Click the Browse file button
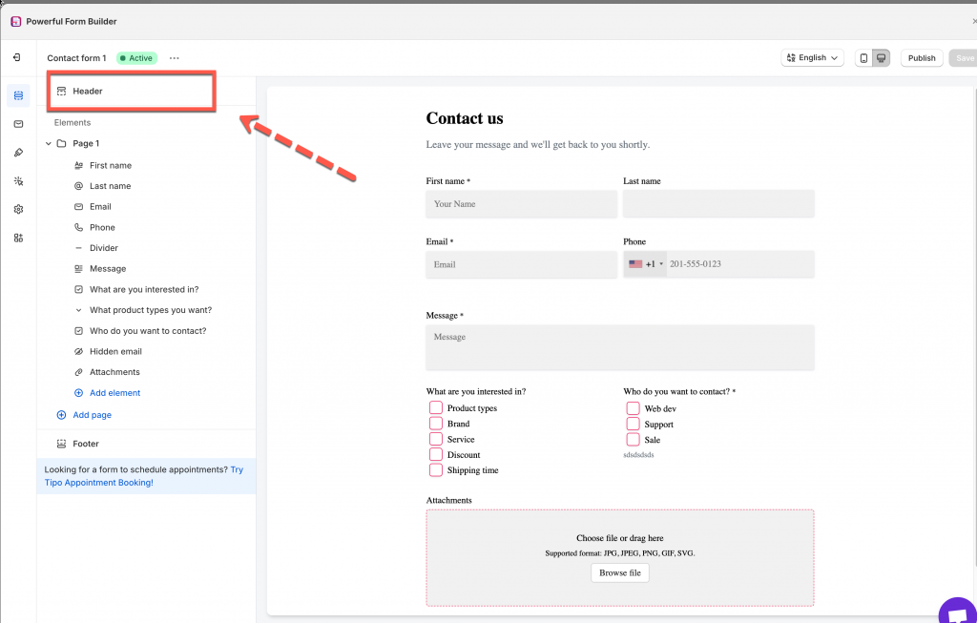This screenshot has height=623, width=977. [620, 572]
